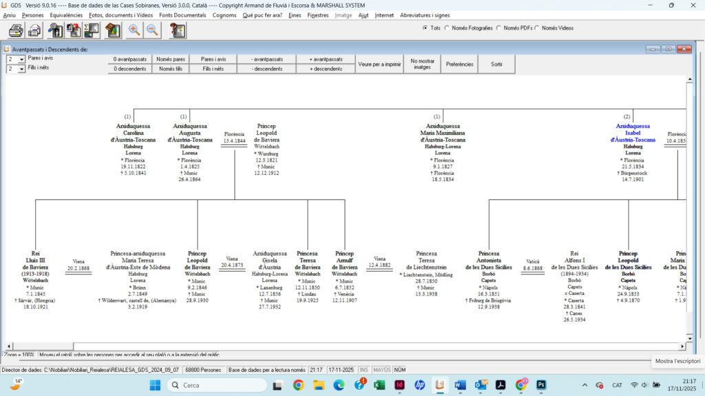The height and width of the screenshot is (396, 705).
Task: Select the 'Tots' radio button
Action: coord(425,28)
